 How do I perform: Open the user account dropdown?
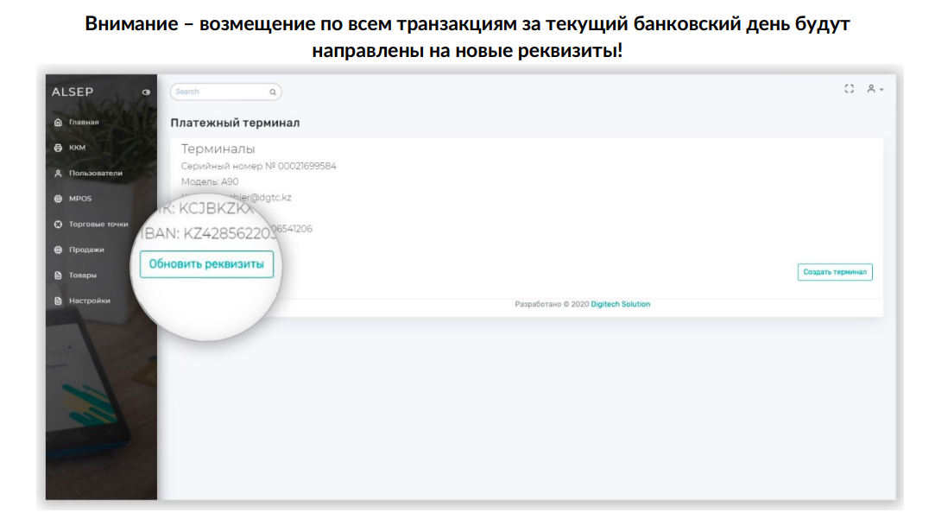[875, 89]
